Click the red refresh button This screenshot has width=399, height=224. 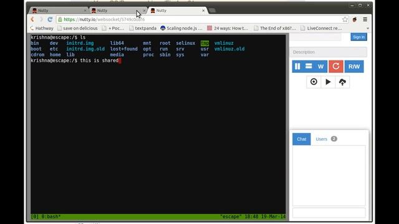336,67
